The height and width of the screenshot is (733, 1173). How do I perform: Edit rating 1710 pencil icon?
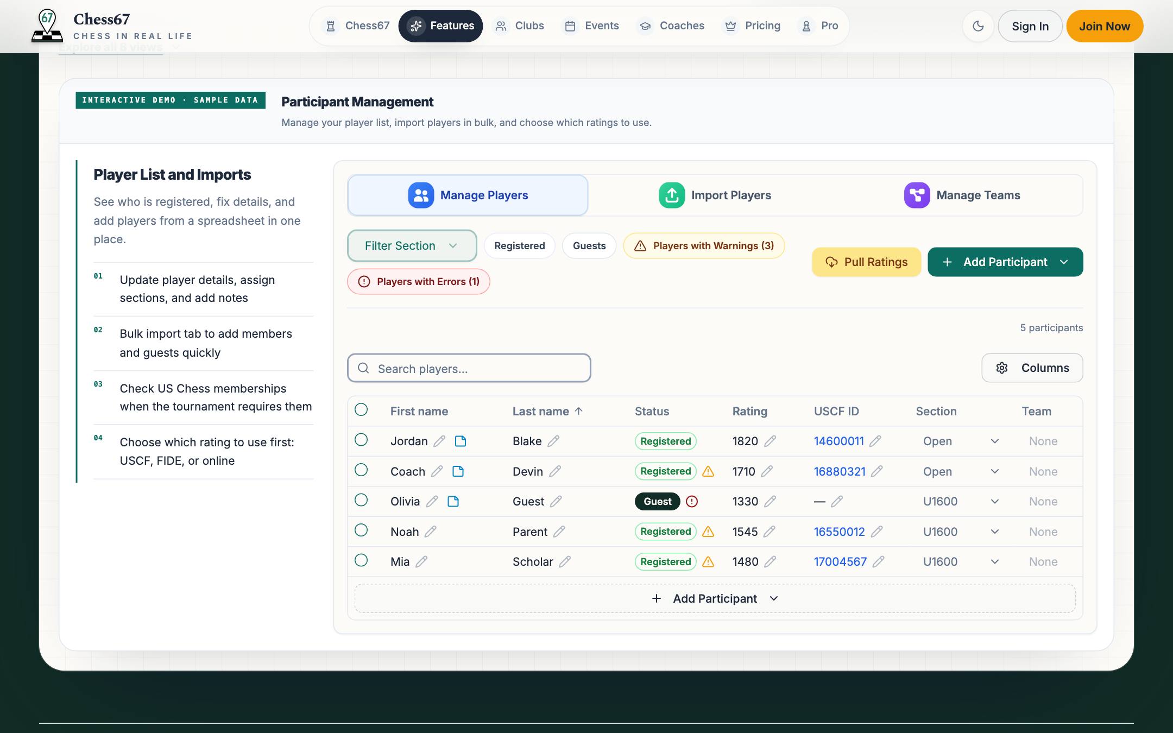pyautogui.click(x=767, y=471)
